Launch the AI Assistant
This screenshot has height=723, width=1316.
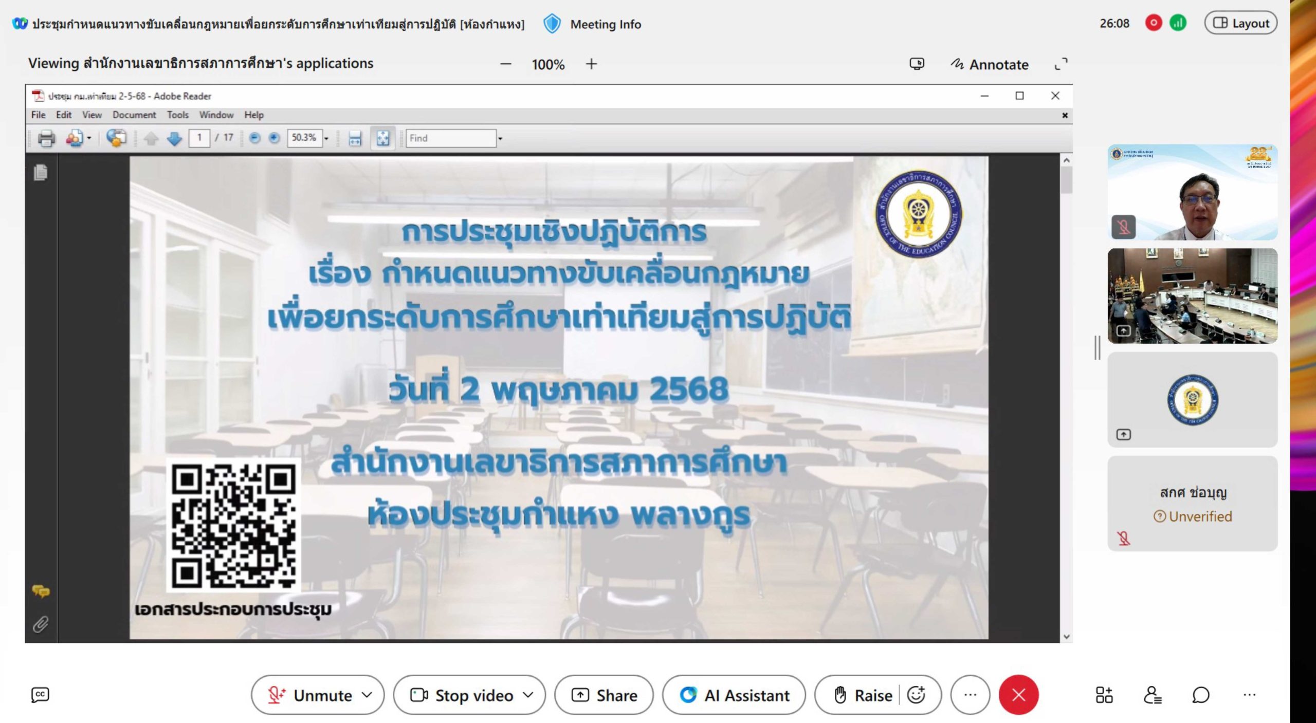click(734, 695)
